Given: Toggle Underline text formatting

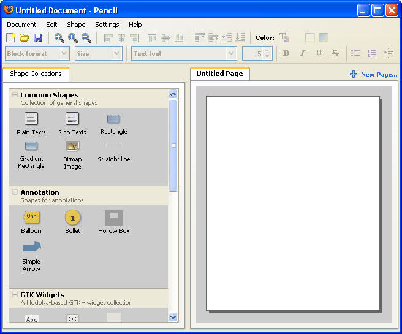Looking at the screenshot, I should click(319, 53).
